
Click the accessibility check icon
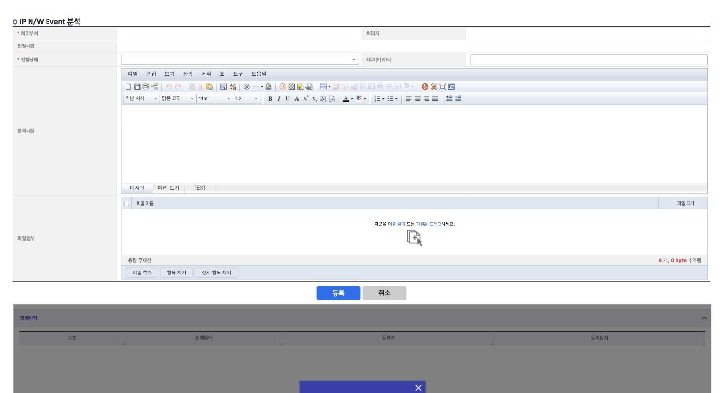[425, 87]
